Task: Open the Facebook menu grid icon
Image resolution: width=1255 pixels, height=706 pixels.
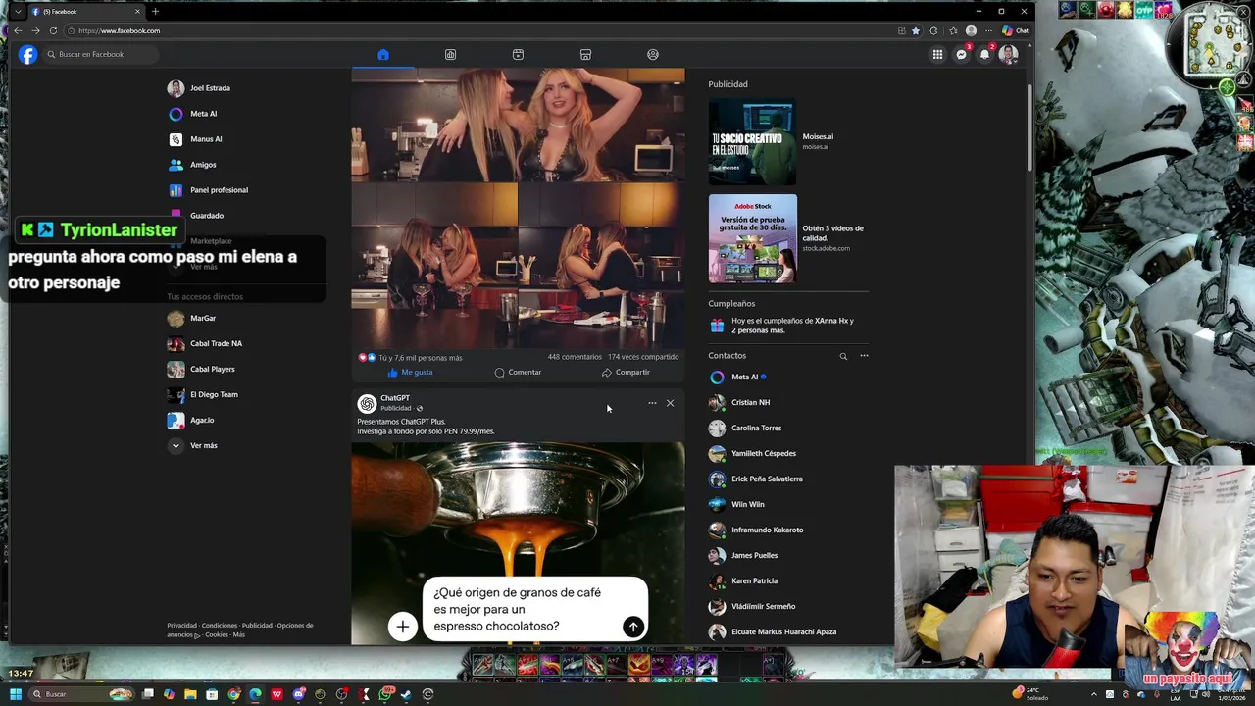Action: [937, 55]
